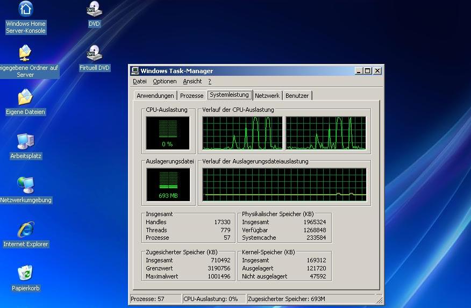This screenshot has height=308, width=471.
Task: Close the Windows Task-Manager window
Action: (377, 71)
